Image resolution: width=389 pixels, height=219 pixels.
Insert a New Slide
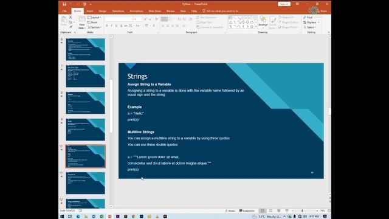pos(81,23)
